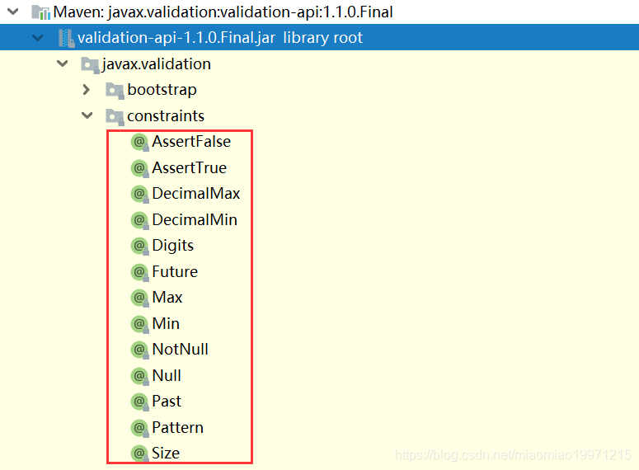Click the Past annotation icon
This screenshot has height=470, width=639.
[140, 402]
